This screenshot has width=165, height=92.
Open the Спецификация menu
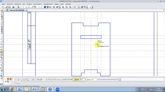(x=48, y=4)
